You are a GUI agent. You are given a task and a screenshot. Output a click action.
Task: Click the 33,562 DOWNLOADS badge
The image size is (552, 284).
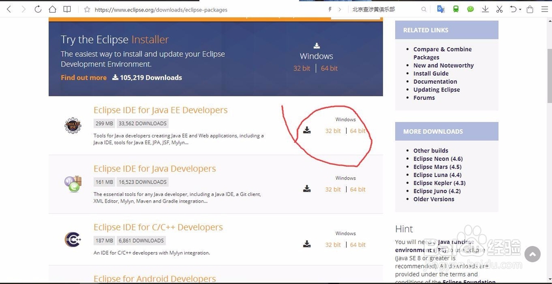click(142, 124)
